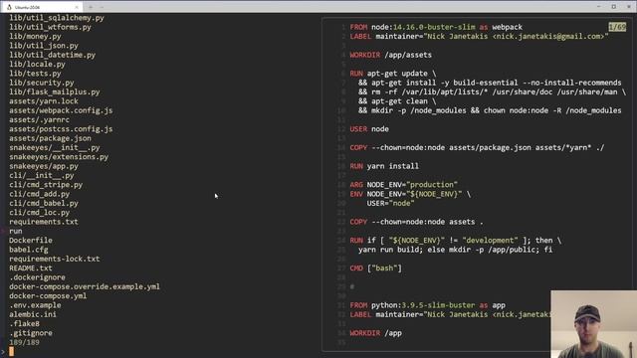Click the WORKDIR /app line in preview
Image resolution: width=637 pixels, height=358 pixels.
375,333
